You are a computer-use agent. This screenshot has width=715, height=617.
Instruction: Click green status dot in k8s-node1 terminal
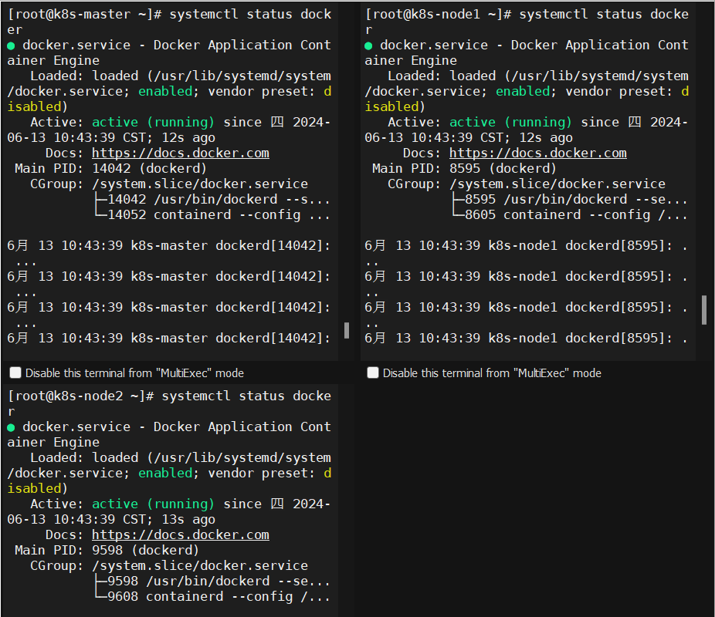tap(368, 46)
